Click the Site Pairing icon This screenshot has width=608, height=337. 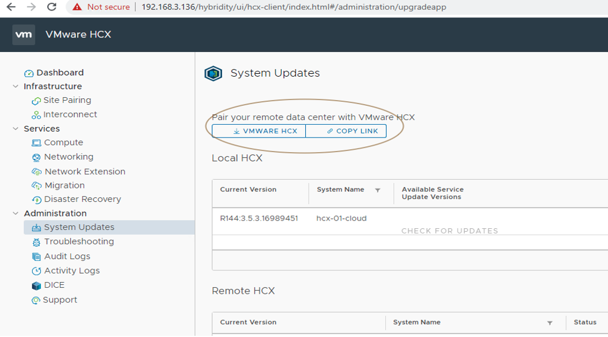tap(35, 100)
